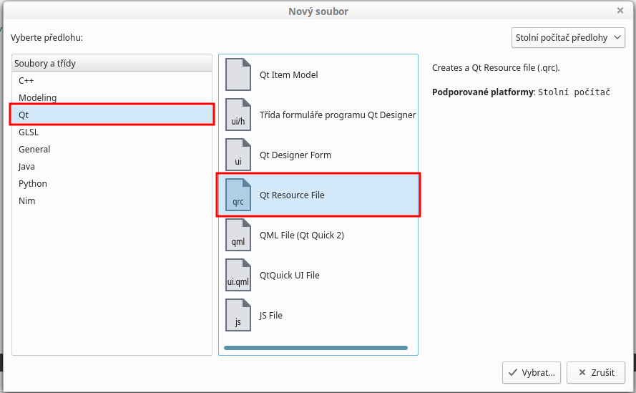
Task: Choose the General category
Action: tap(112, 149)
